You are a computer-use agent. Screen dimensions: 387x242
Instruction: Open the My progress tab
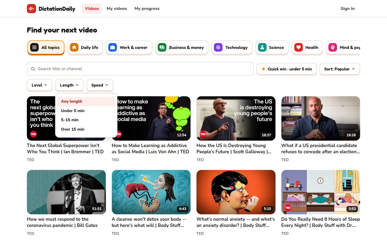pos(147,9)
